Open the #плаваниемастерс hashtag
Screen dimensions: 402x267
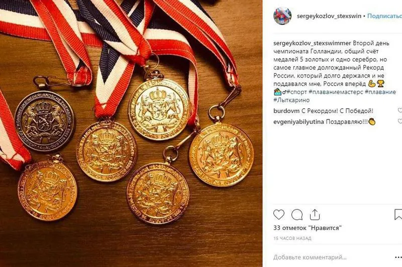[336, 92]
